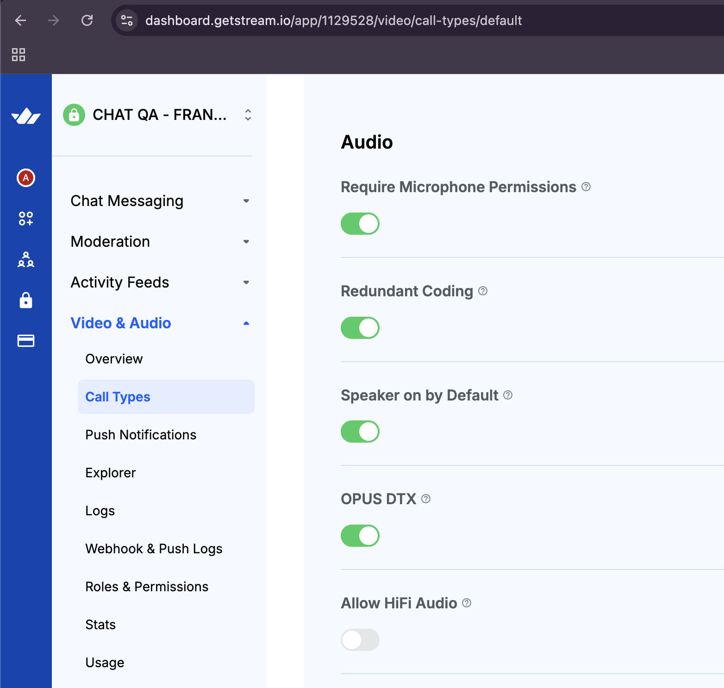Open the billing credit card icon
The height and width of the screenshot is (688, 724).
[x=26, y=341]
